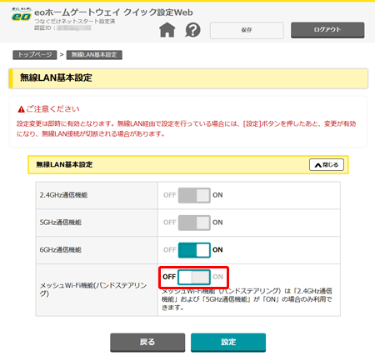Apply changes with 設定 button
Viewport: 375px width, 361px height.
[x=228, y=343]
